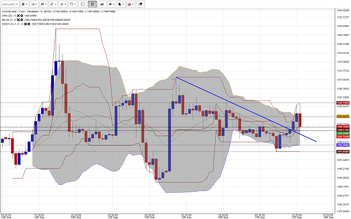Image resolution: width=351 pixels, height=219 pixels.
Task: Click the bar chart volume icon
Action: [x=102, y=4]
